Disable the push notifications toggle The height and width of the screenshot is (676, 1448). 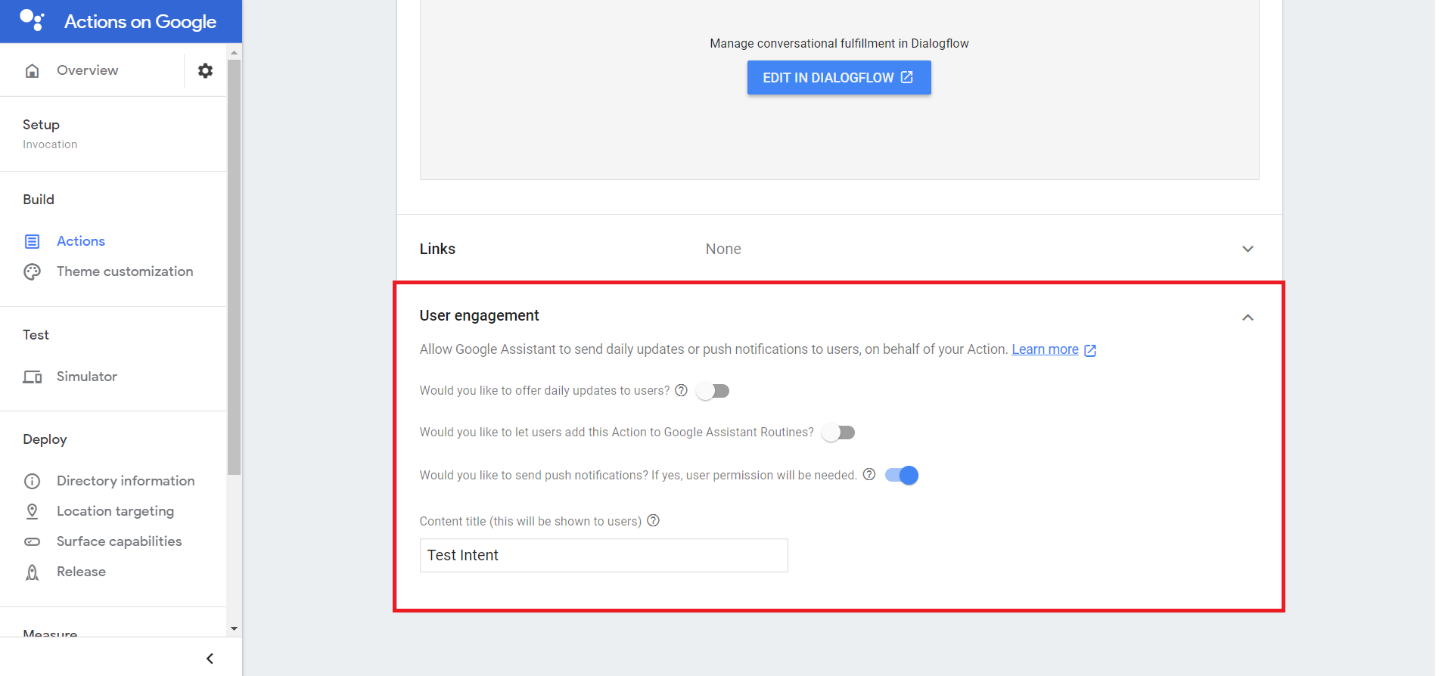coord(902,475)
